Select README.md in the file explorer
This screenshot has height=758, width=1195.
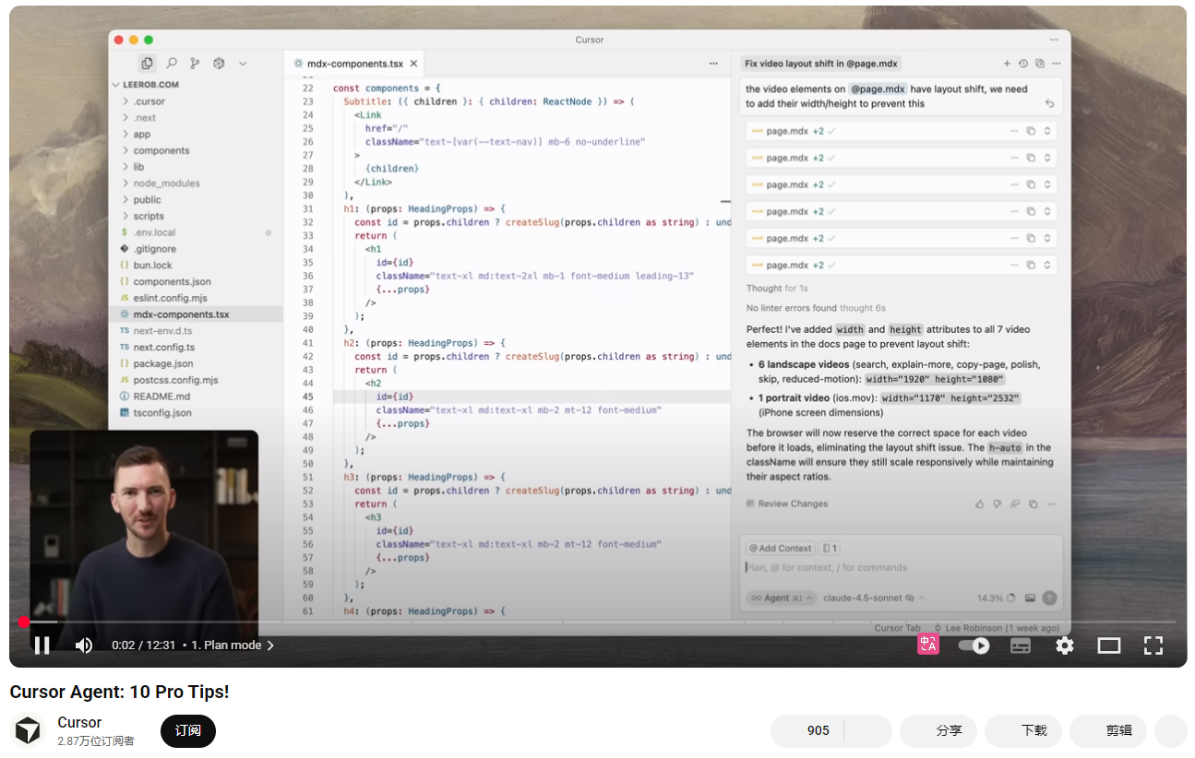[x=161, y=397]
